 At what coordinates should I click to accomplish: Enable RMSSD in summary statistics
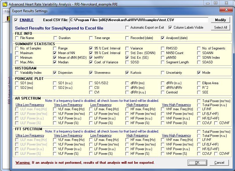(163, 48)
